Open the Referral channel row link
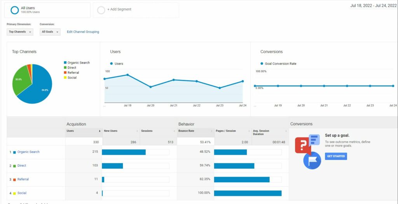Viewport: 398px width, 204px height. [23, 179]
